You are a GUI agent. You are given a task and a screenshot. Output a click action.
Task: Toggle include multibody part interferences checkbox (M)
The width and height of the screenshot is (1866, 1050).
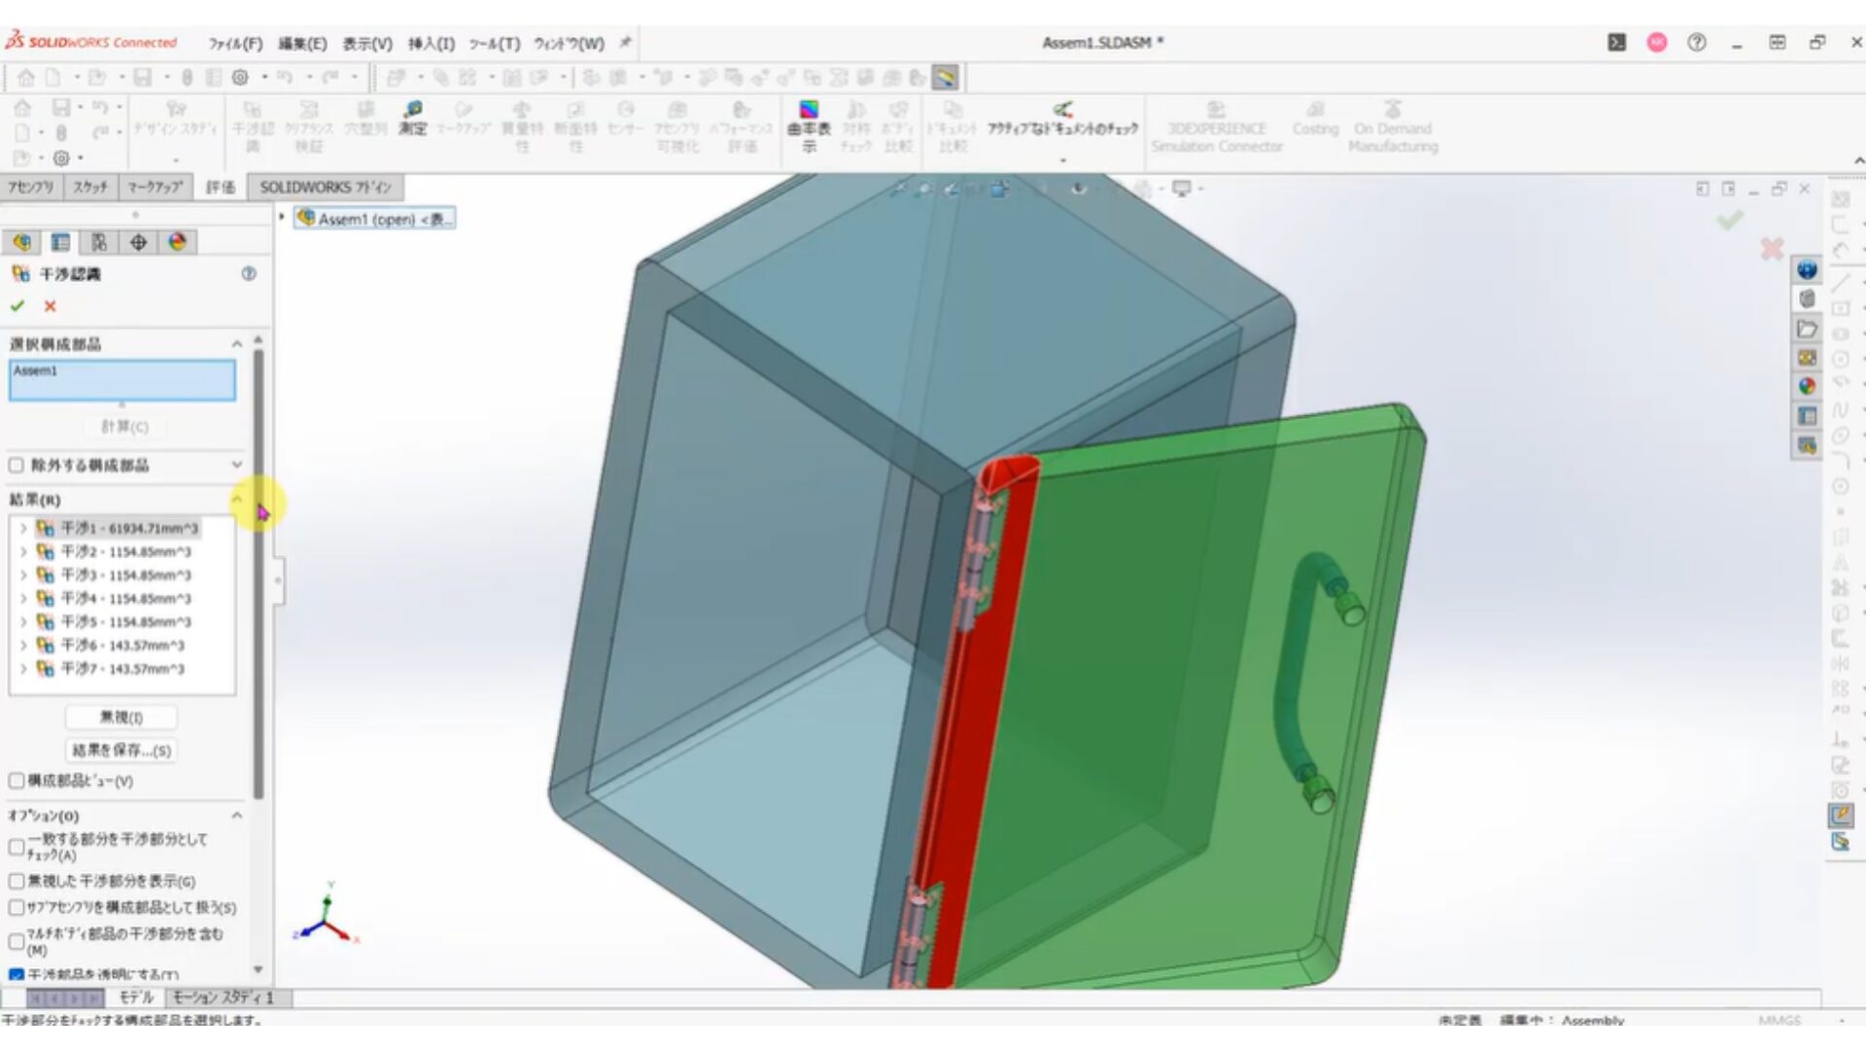[x=16, y=941]
